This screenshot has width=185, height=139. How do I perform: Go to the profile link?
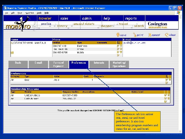coord(46,24)
